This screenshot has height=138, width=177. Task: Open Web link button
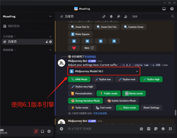pos(89,48)
